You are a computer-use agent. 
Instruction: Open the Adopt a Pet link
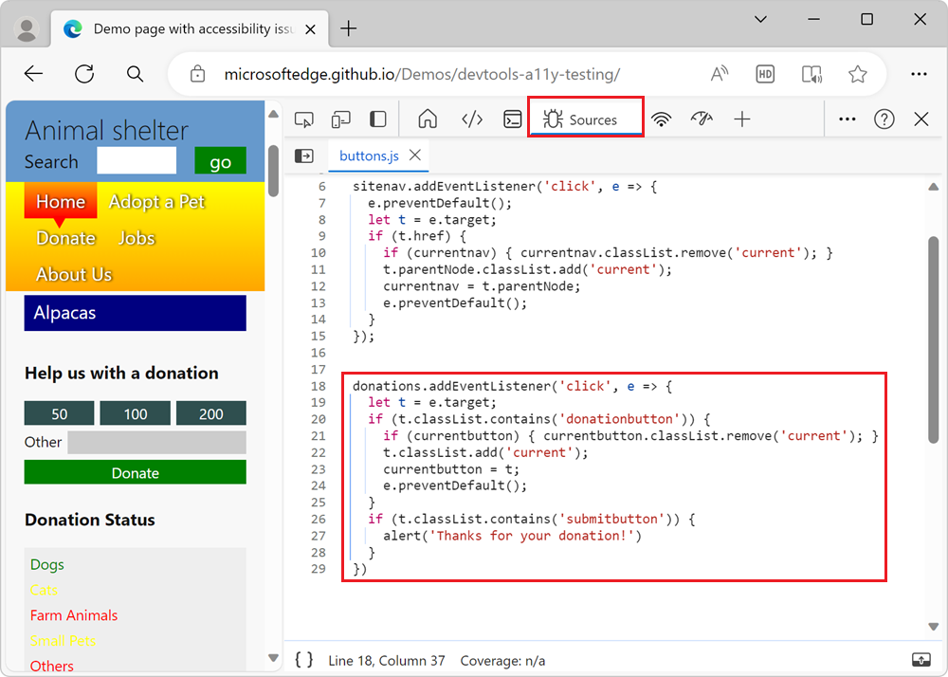156,202
